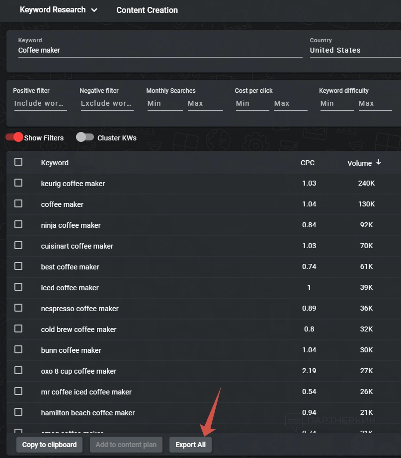Click Cost per click Max field
The image size is (401, 458).
290,103
